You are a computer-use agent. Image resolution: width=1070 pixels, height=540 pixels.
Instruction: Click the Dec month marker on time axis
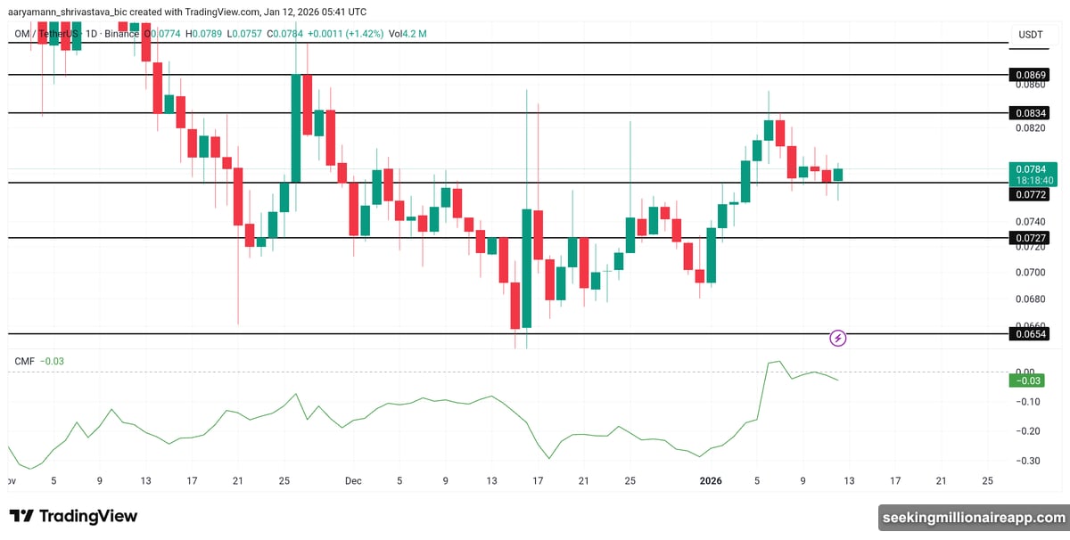[353, 481]
